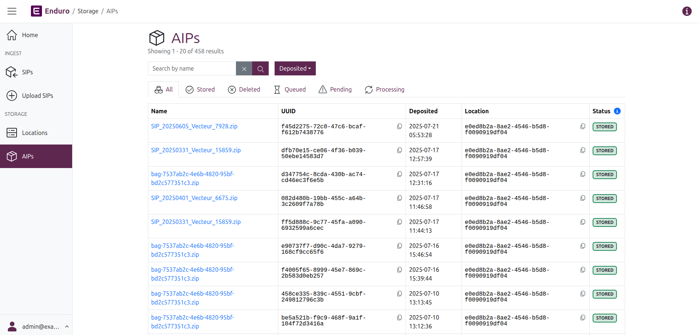
Task: Copy location ID in row deposited 12:57:39
Action: point(583,150)
